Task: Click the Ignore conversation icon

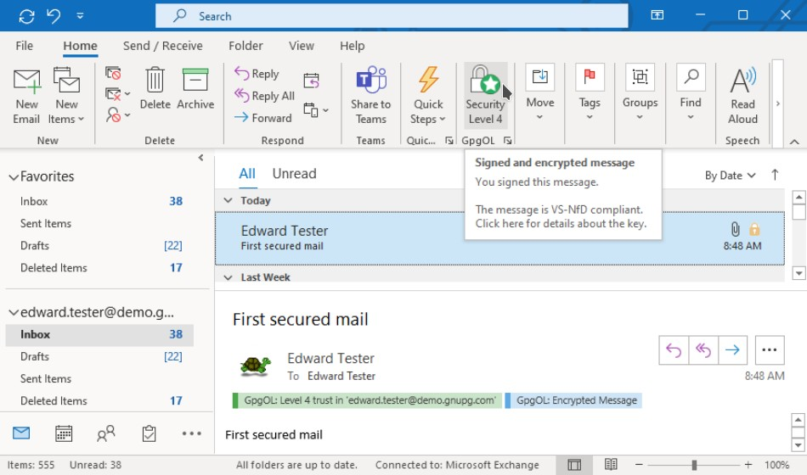Action: pyautogui.click(x=113, y=73)
